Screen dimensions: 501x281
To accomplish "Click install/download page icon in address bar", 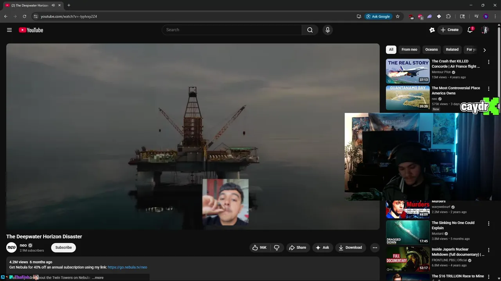I will (359, 16).
